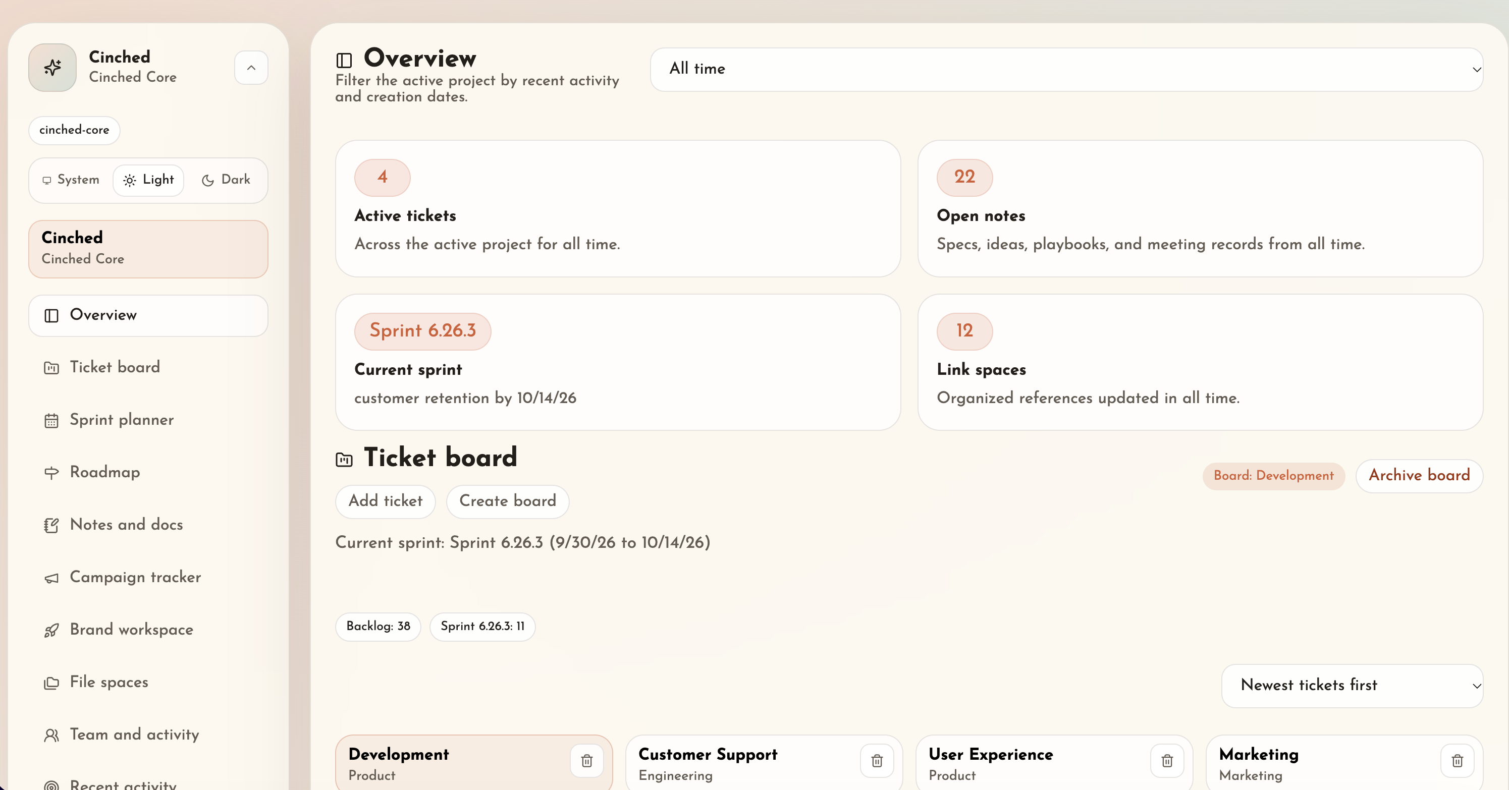Viewport: 1509px width, 790px height.
Task: Click the Marketing board trash icon
Action: point(1458,761)
